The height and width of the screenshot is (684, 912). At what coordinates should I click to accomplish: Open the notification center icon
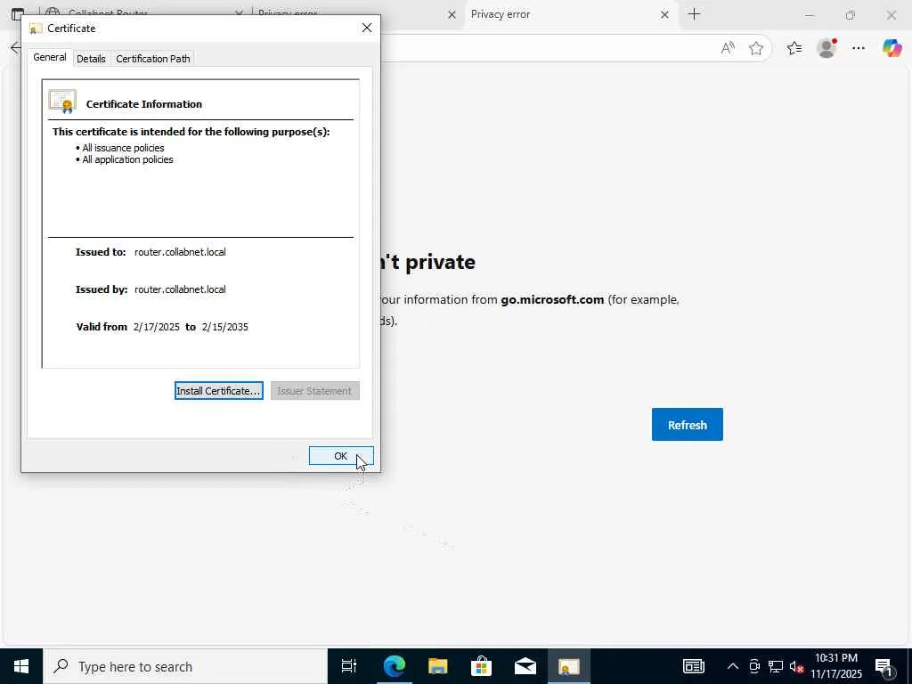click(884, 666)
